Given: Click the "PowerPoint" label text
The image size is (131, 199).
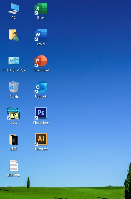Looking at the screenshot, I should (x=41, y=70).
